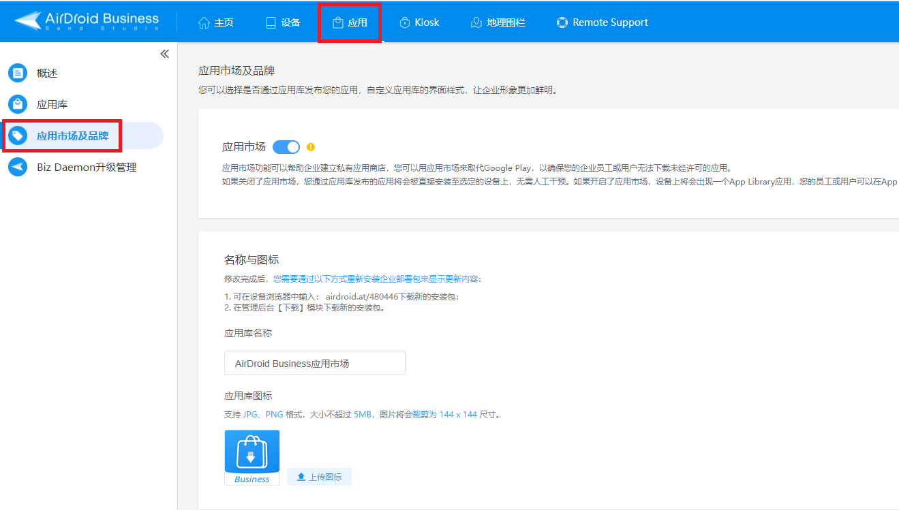Select 概述 in the sidebar
Screen dimensions: 899x510
pos(47,74)
